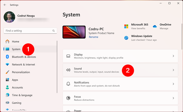
Task: Open Sound settings via its chevron
Action: tap(173, 70)
